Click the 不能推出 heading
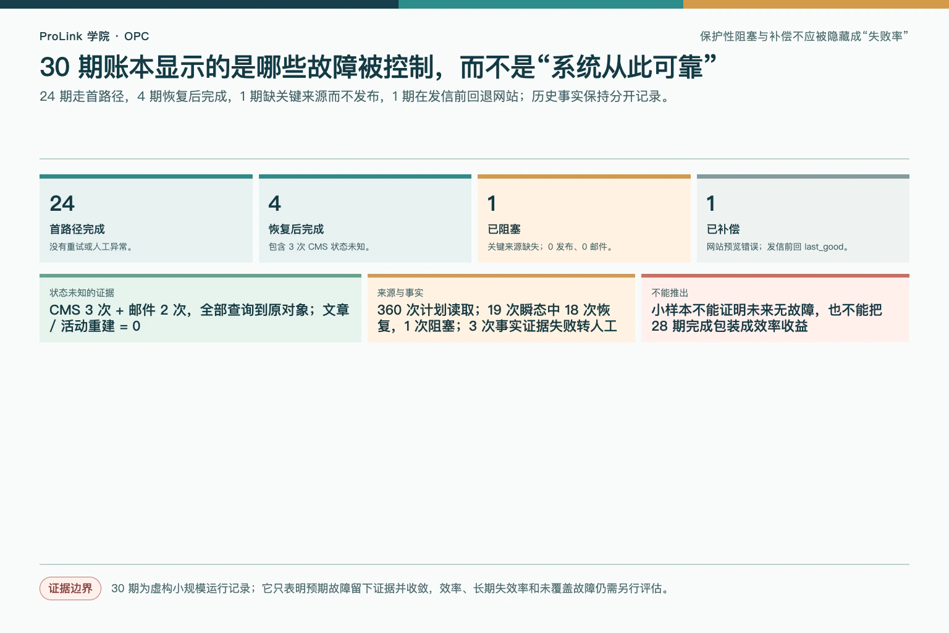Viewport: 949px width, 633px height. 670,293
